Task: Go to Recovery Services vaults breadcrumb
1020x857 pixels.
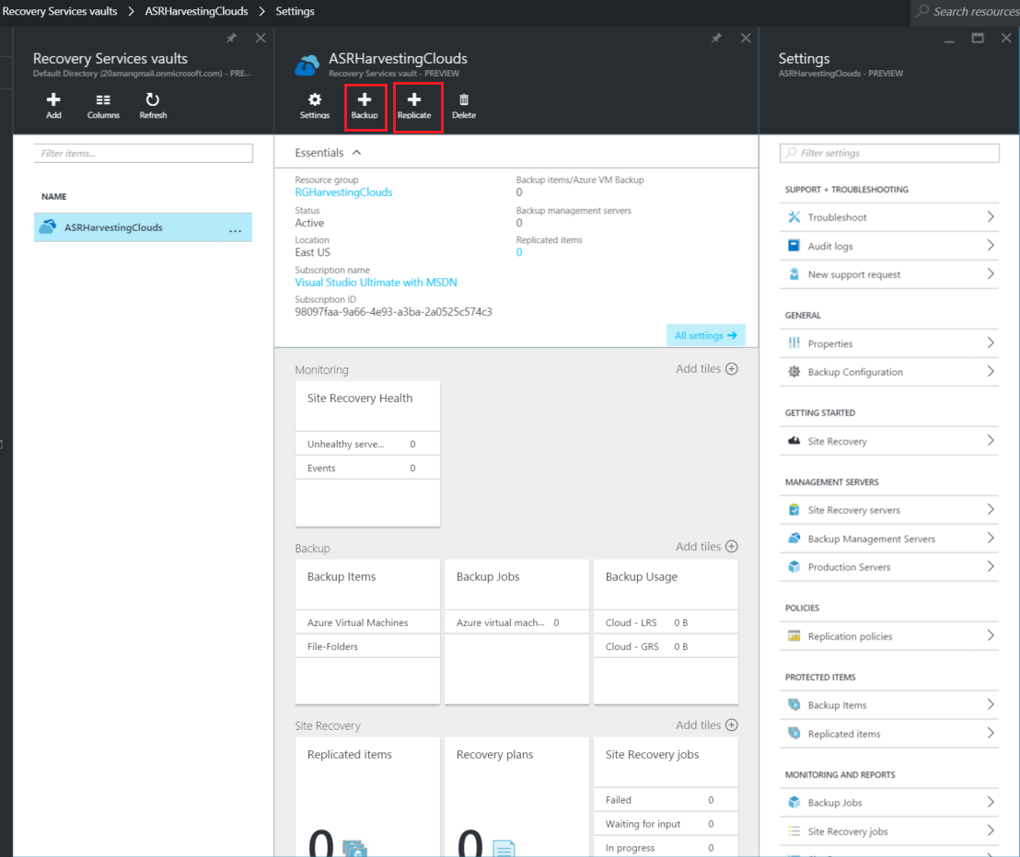Action: [60, 11]
